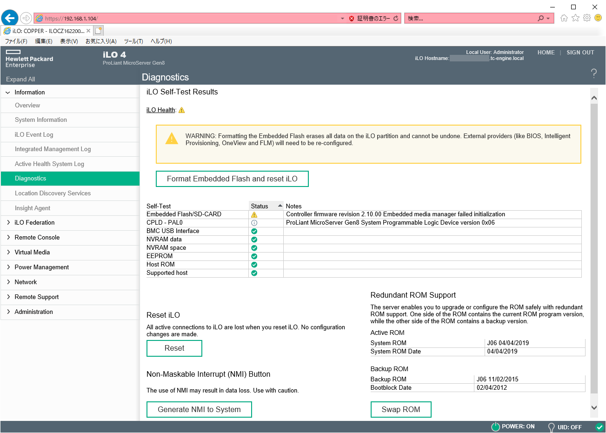Open the 編集(E) menu
Image resolution: width=606 pixels, height=433 pixels.
(x=44, y=41)
